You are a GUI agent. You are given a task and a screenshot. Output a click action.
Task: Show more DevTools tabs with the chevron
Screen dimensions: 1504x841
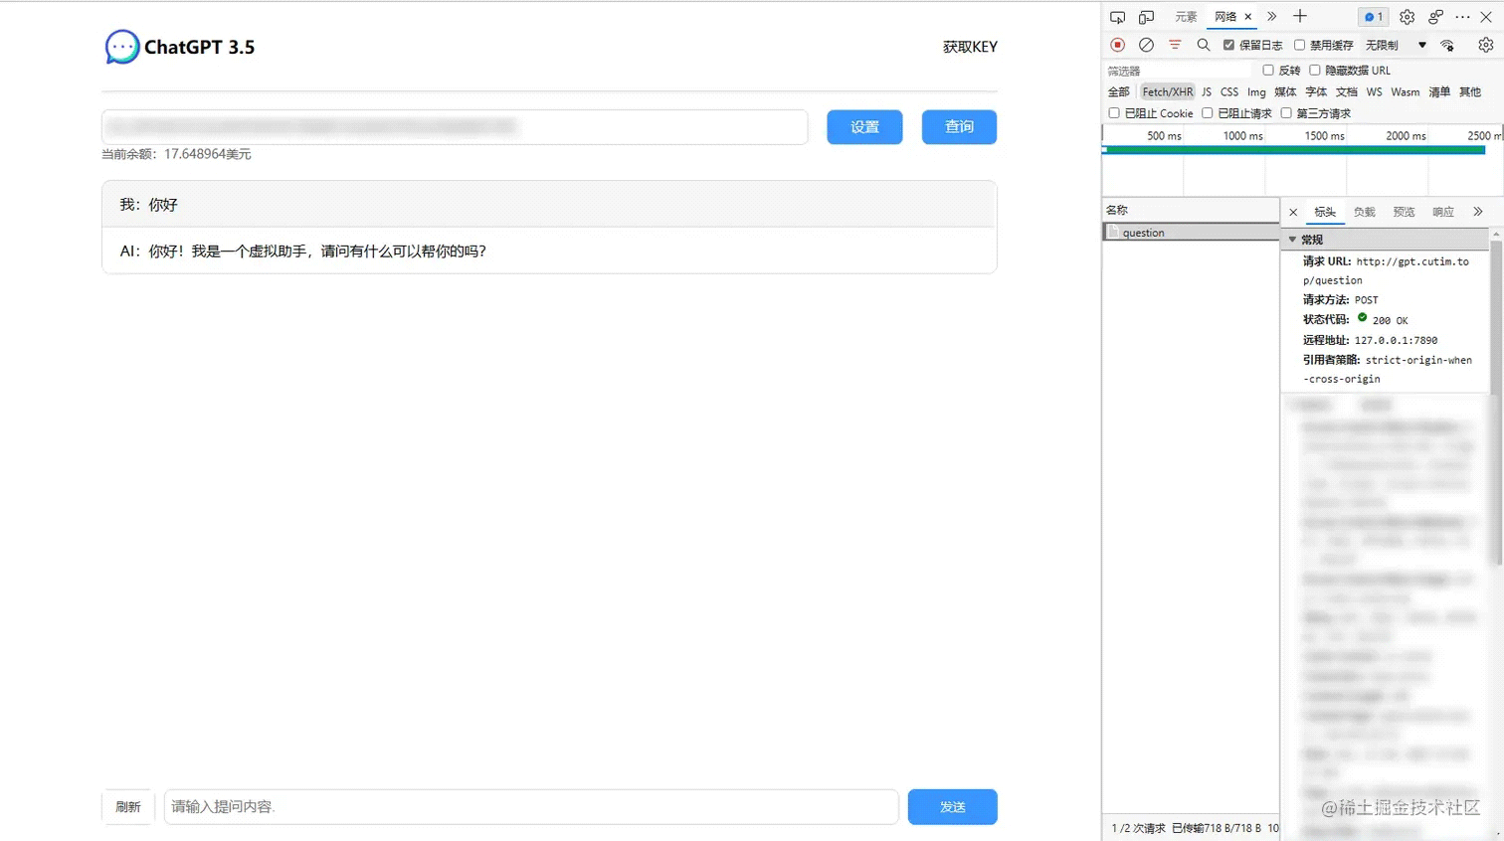tap(1271, 17)
